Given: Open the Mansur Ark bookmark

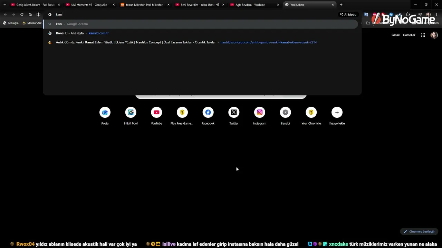Looking at the screenshot, I should (x=32, y=23).
